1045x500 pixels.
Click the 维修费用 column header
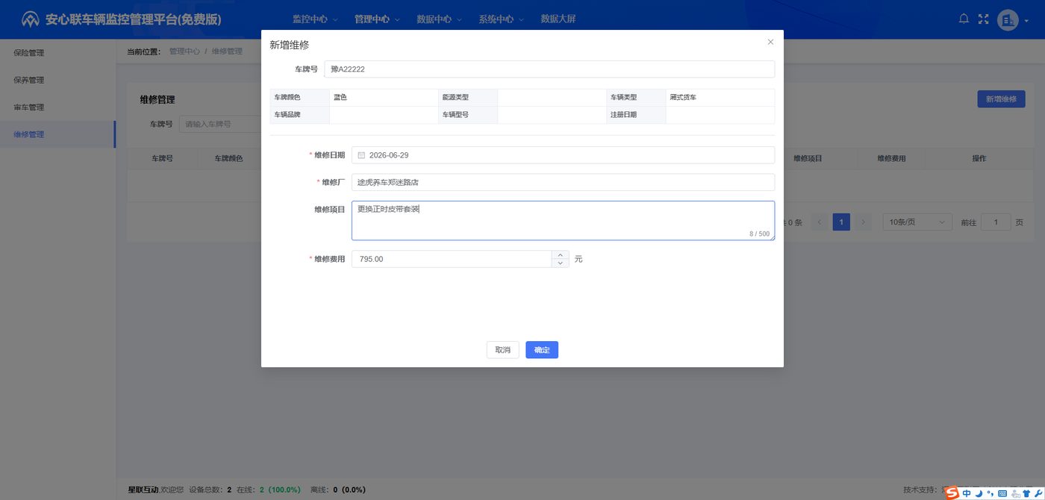pyautogui.click(x=891, y=158)
